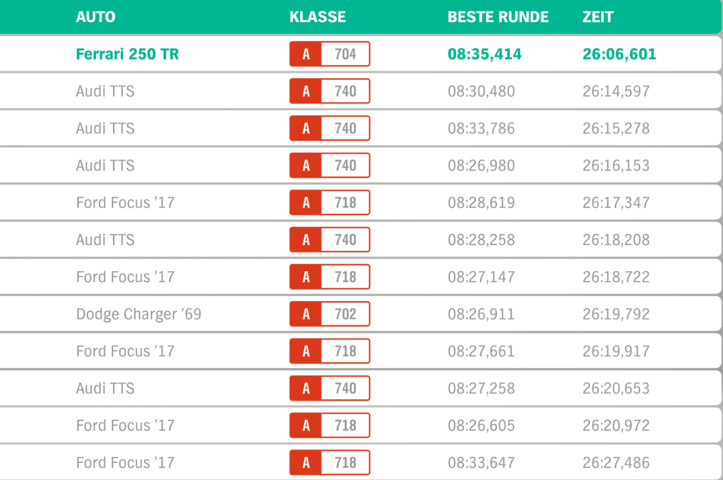Viewport: 723px width, 480px height.
Task: Click the best lap time 08:26,605
Action: [481, 426]
